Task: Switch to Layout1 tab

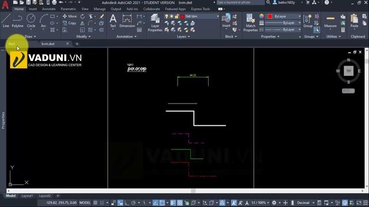Action: 27,195
